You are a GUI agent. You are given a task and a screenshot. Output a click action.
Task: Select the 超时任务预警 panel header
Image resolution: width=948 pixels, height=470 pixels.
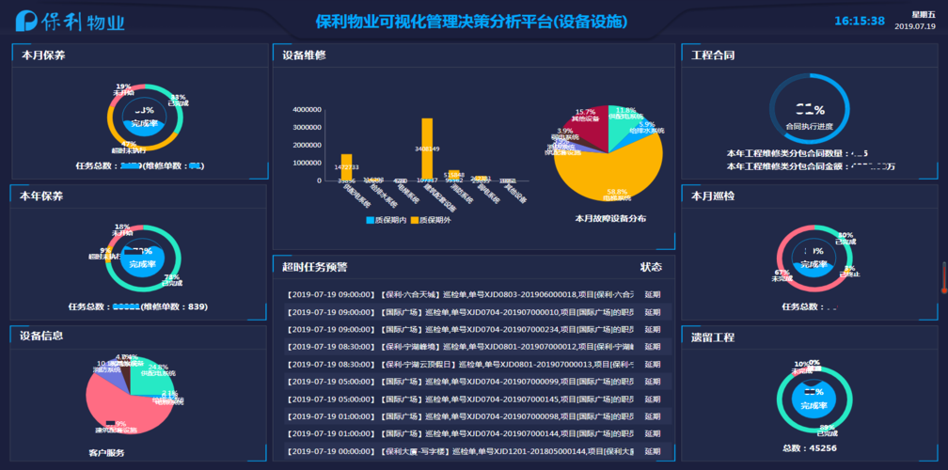[x=314, y=267]
